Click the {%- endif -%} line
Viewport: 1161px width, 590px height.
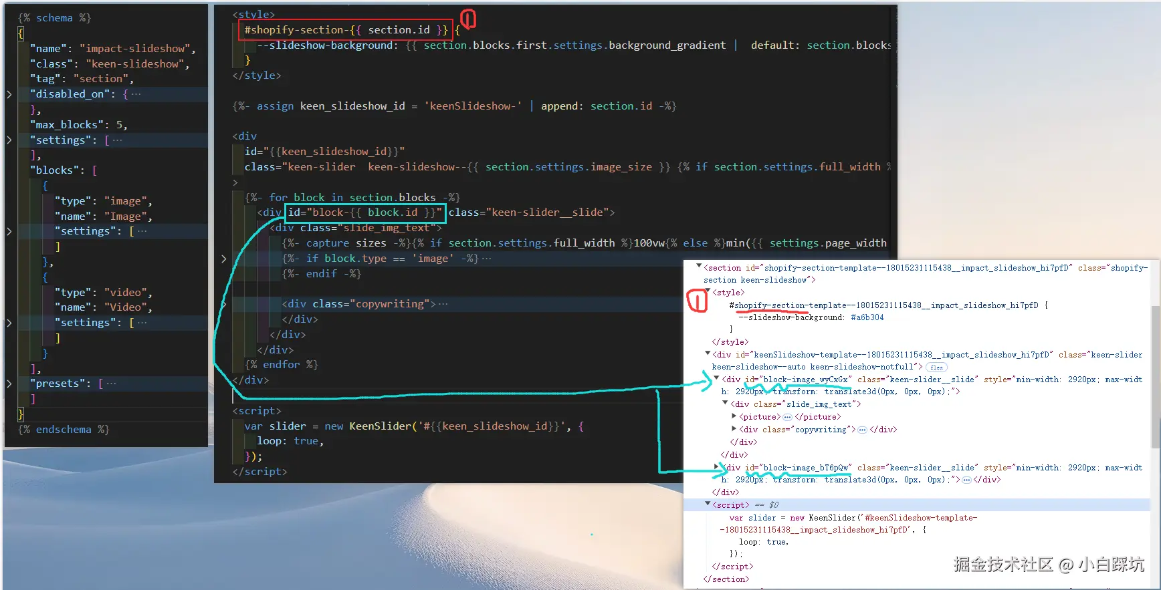coord(321,274)
